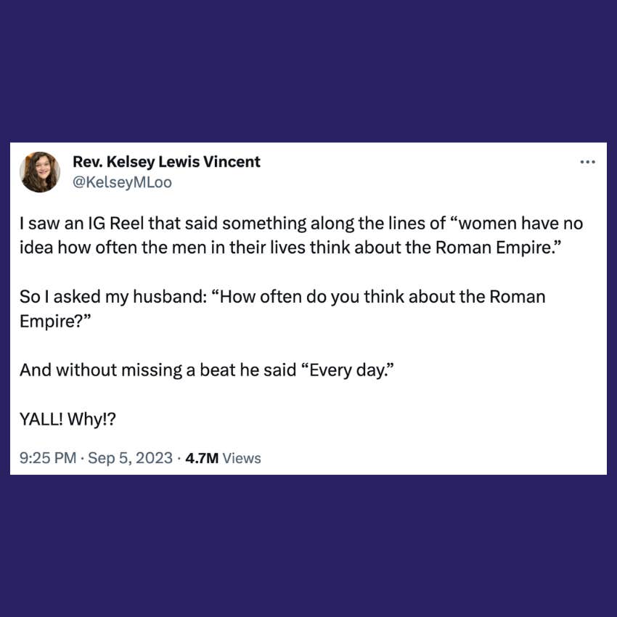The image size is (617, 617).
Task: Open the Sep 5, 2023 date link
Action: [x=129, y=458]
